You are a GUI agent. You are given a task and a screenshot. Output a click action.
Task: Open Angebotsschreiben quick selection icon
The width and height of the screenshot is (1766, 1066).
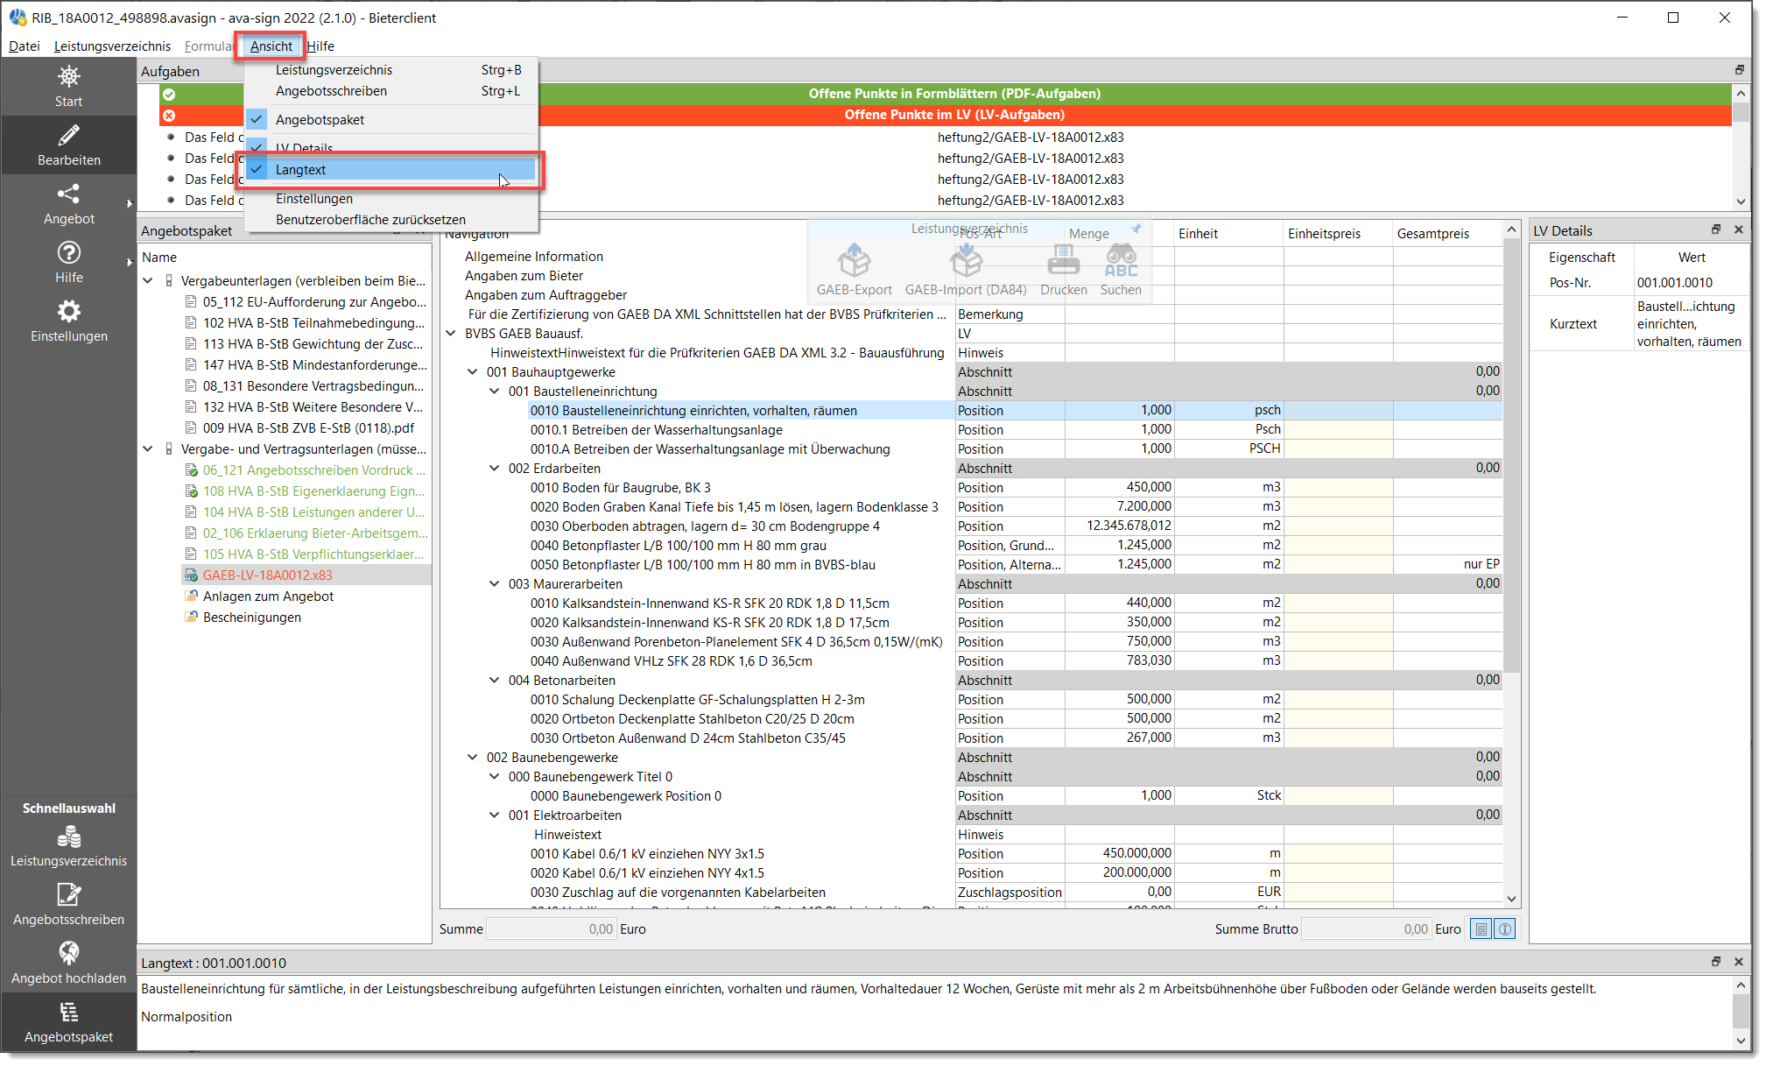pos(68,895)
